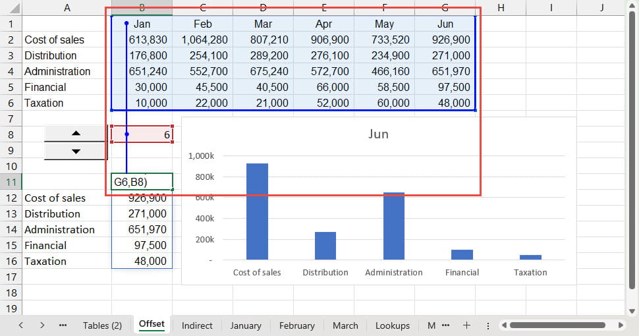
Task: Open the January sheet tab
Action: pos(245,325)
